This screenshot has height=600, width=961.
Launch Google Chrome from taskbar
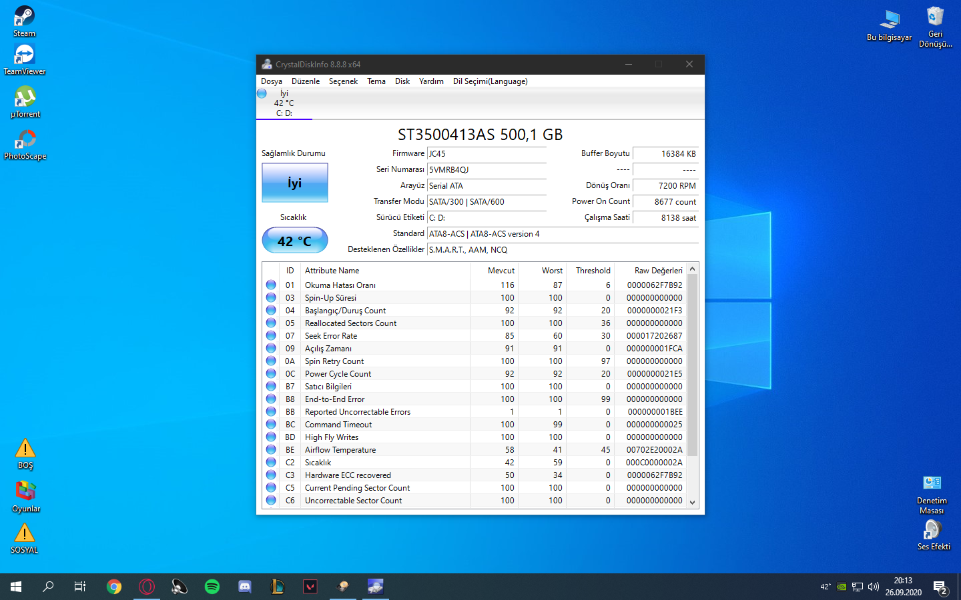114,587
